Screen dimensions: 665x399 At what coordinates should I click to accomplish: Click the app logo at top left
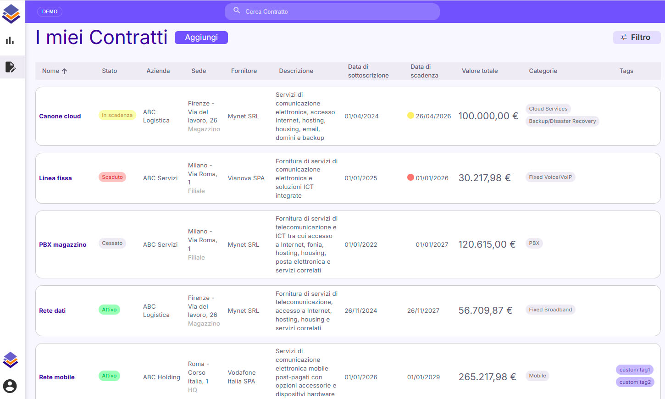click(11, 14)
